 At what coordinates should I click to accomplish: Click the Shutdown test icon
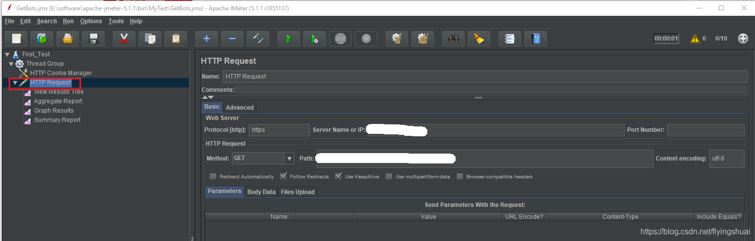tap(366, 39)
